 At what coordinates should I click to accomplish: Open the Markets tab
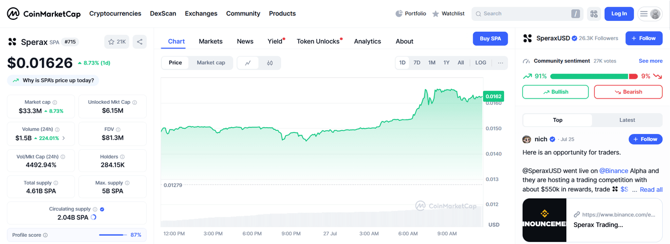tap(210, 41)
